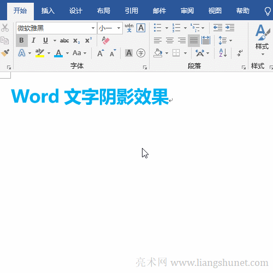Image resolution: width=273 pixels, height=273 pixels.
Task: Click the distributed alignment icon
Action: (206, 40)
